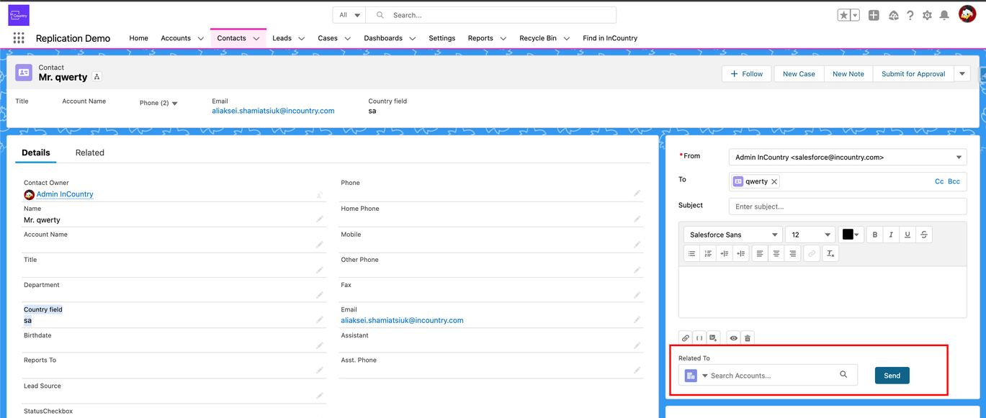Clear formatting with the Tx icon

(x=830, y=253)
